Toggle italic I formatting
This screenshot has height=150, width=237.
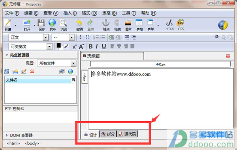(97, 46)
